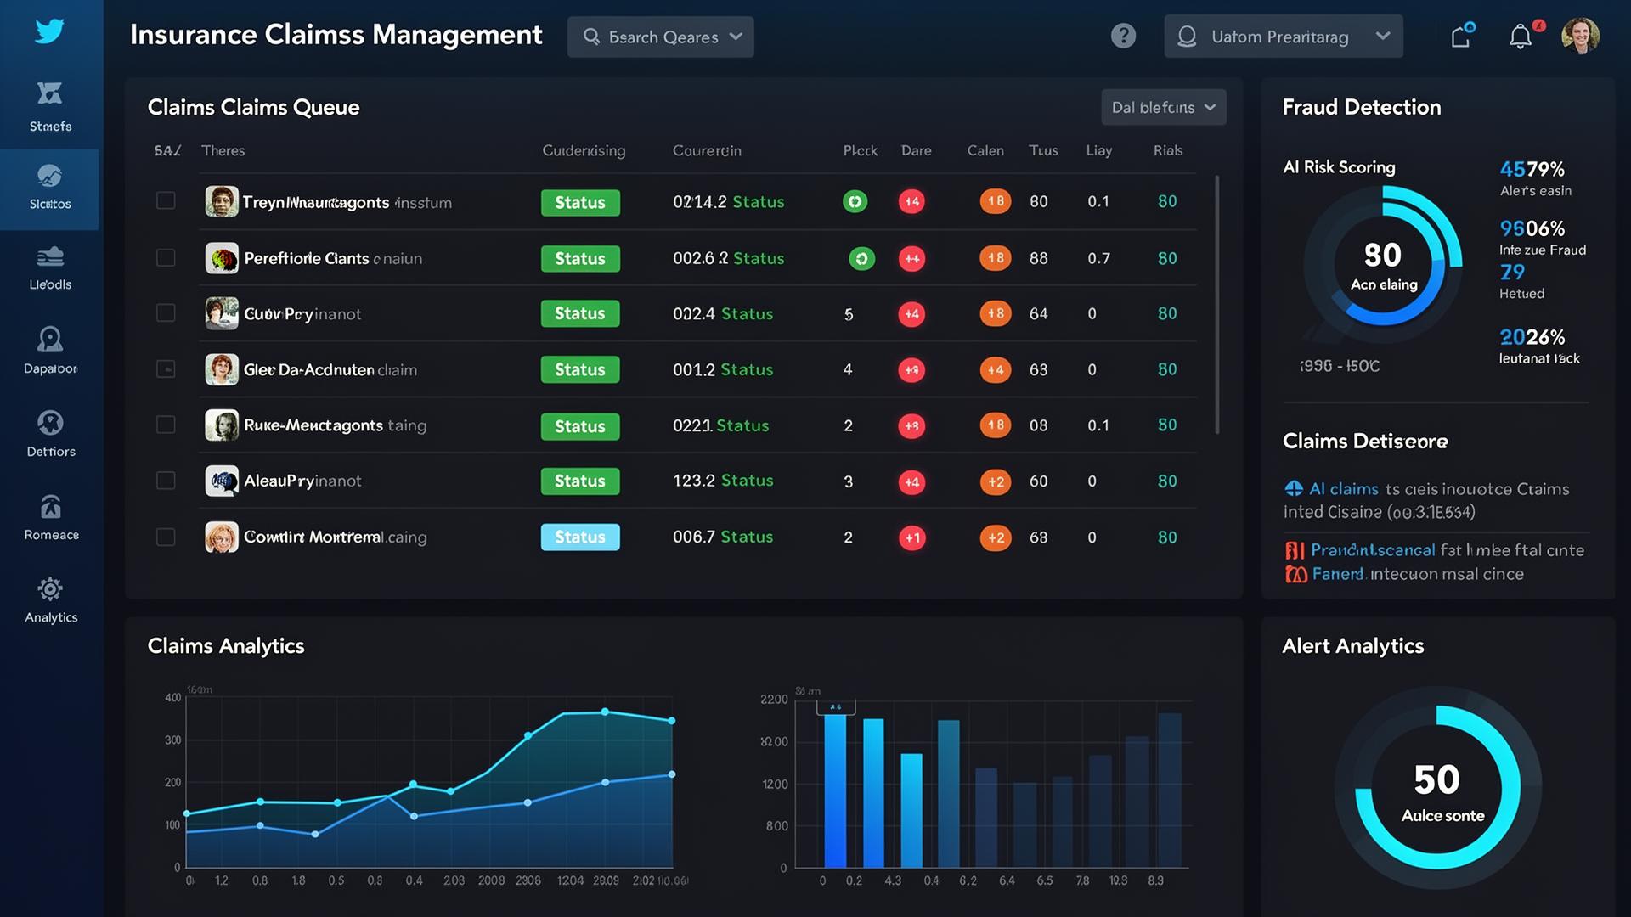Open the Dal blefcns filter dropdown

point(1163,107)
